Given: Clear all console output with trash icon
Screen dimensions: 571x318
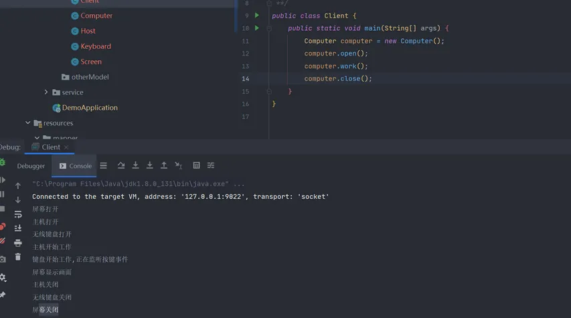Looking at the screenshot, I should point(18,257).
